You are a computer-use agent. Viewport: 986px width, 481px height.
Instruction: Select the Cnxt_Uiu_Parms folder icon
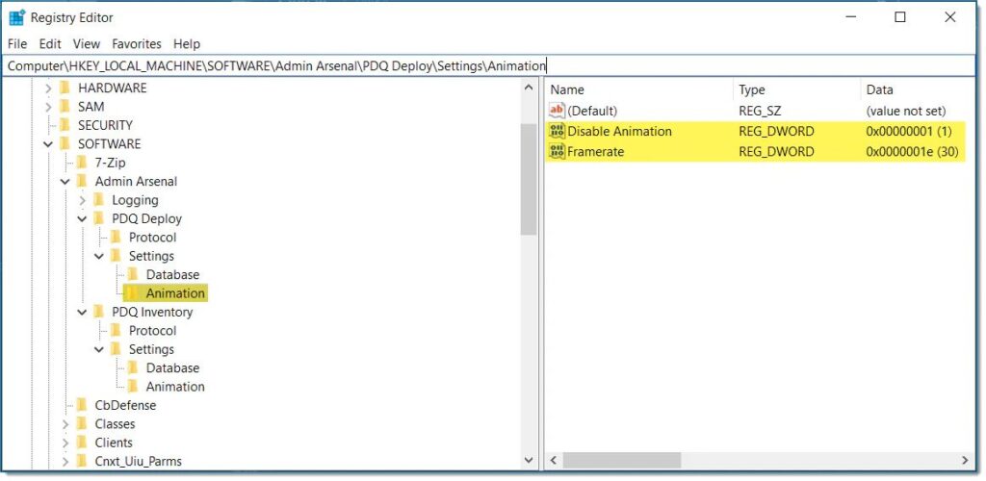click(x=82, y=461)
